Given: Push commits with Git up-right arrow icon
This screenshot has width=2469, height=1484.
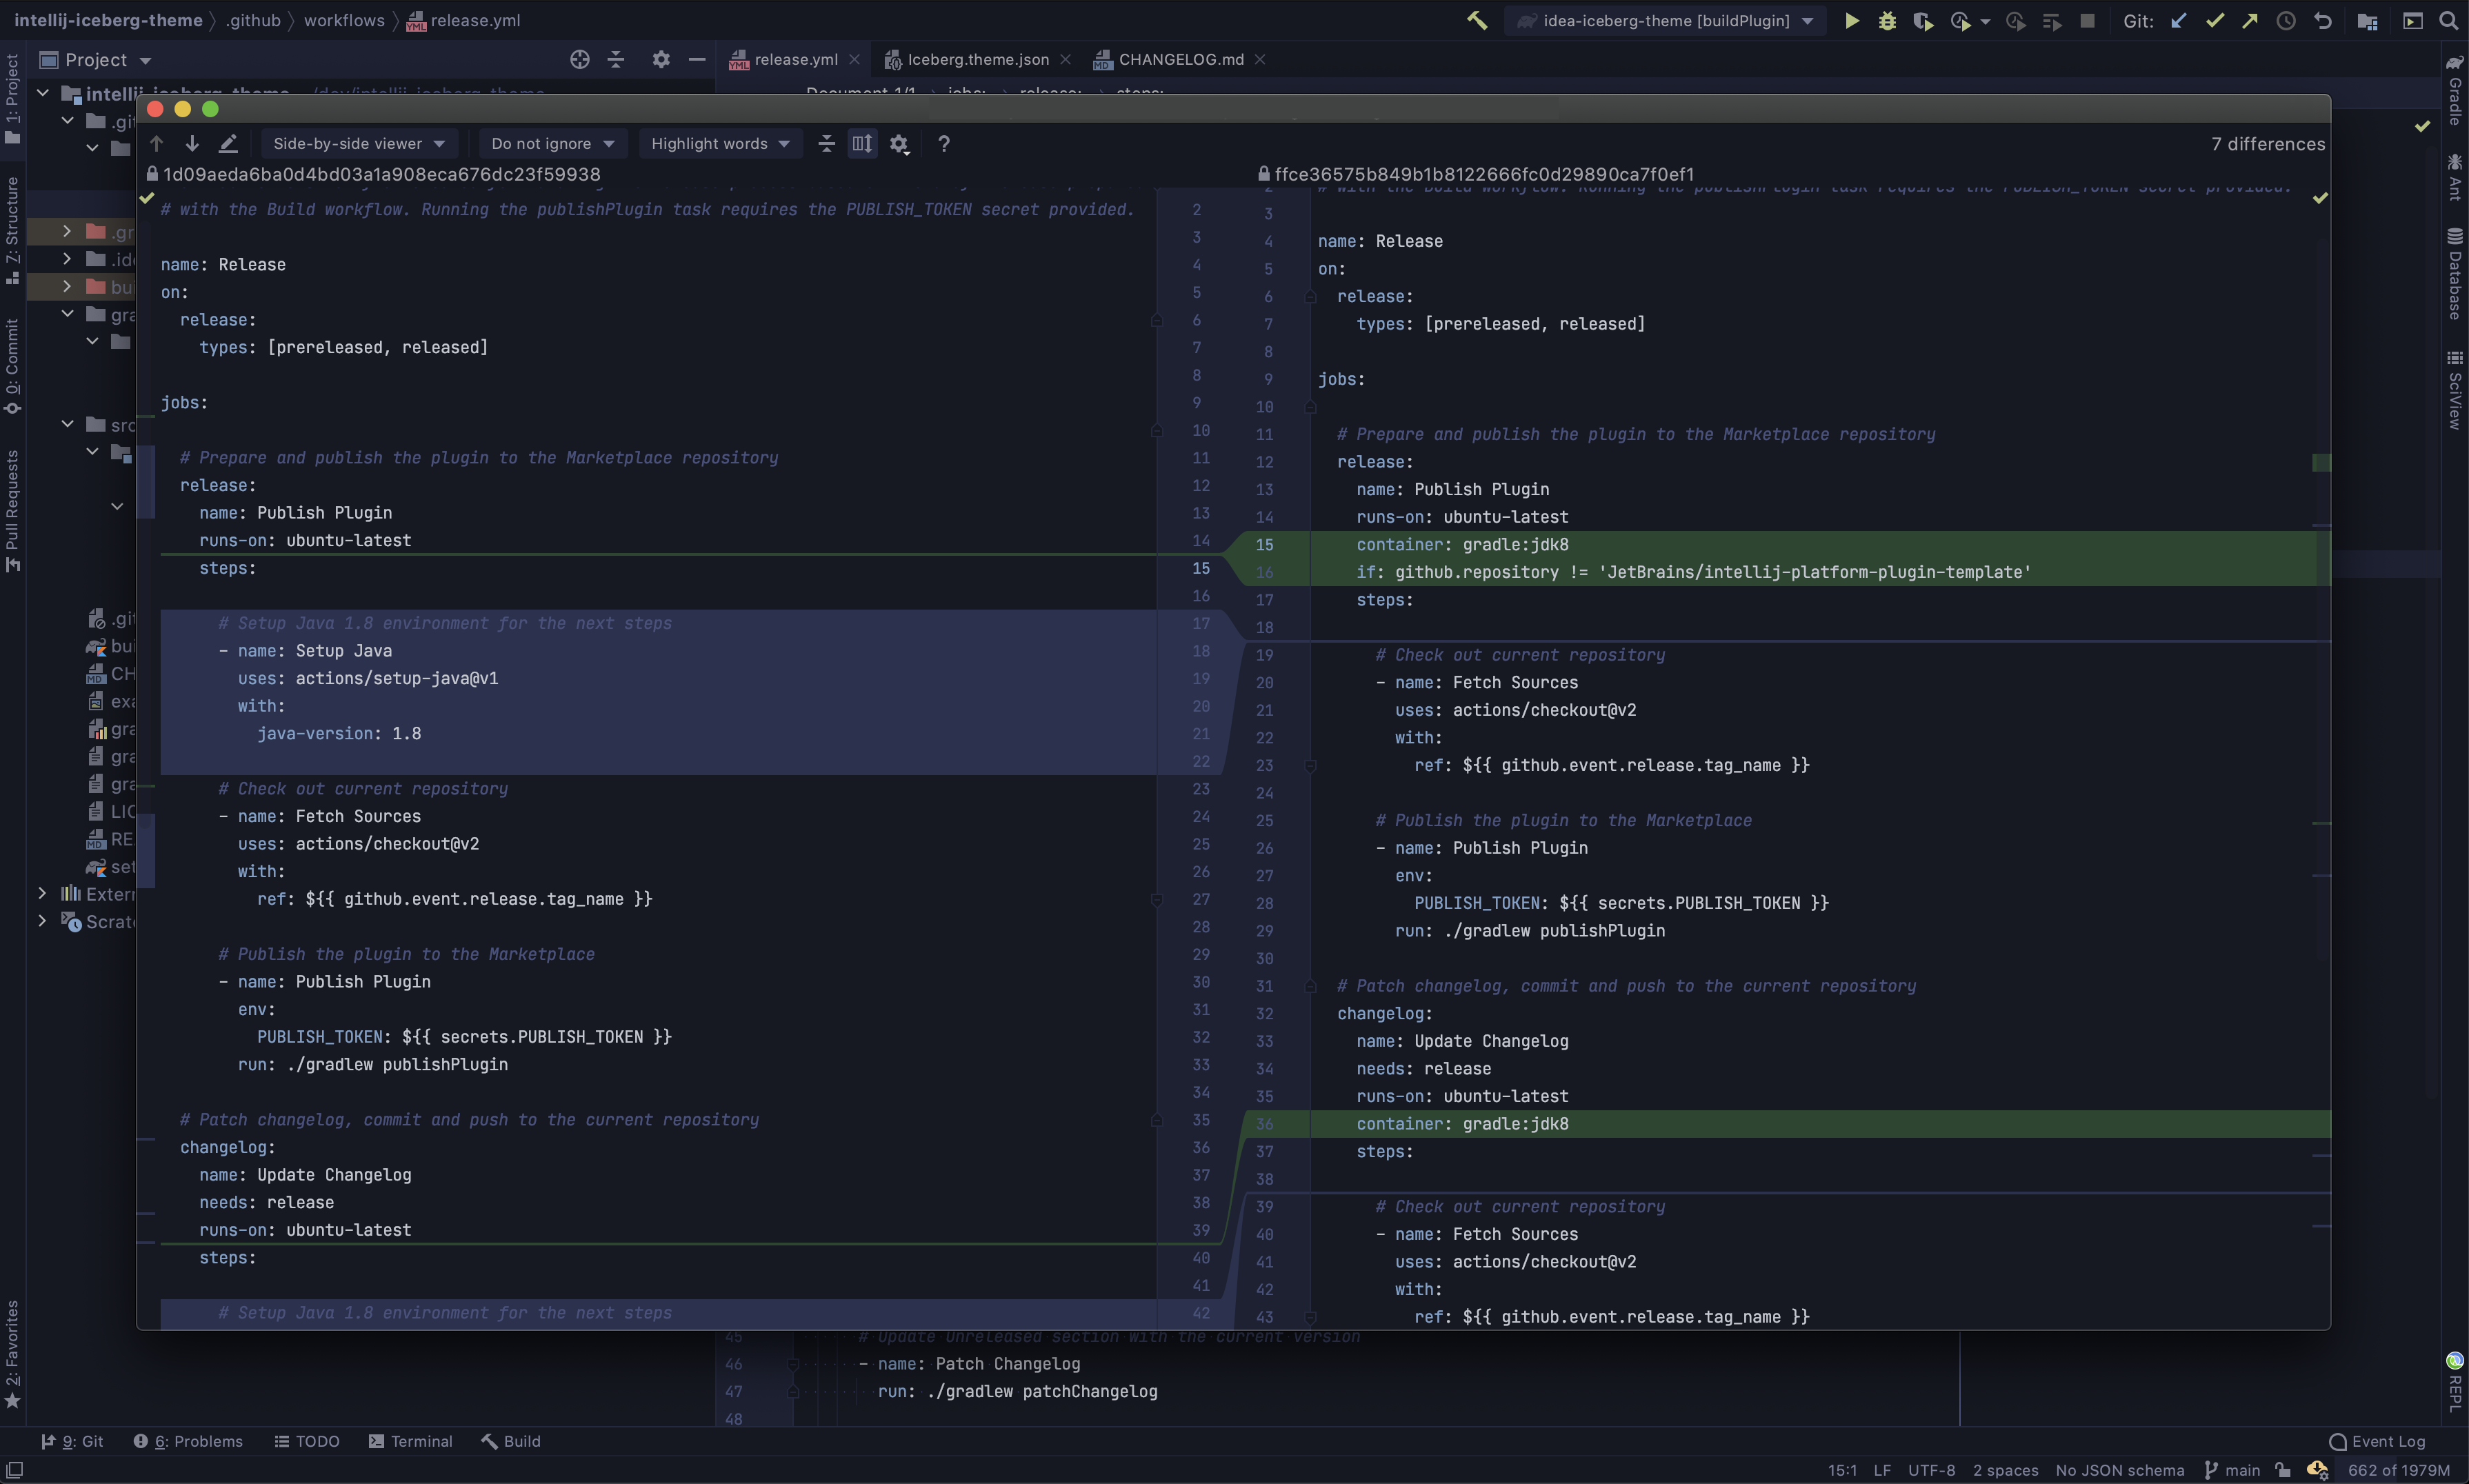Looking at the screenshot, I should [x=2250, y=20].
